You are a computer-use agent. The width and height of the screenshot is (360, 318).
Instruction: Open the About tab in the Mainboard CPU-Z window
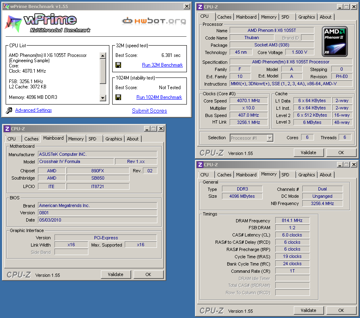[133, 139]
